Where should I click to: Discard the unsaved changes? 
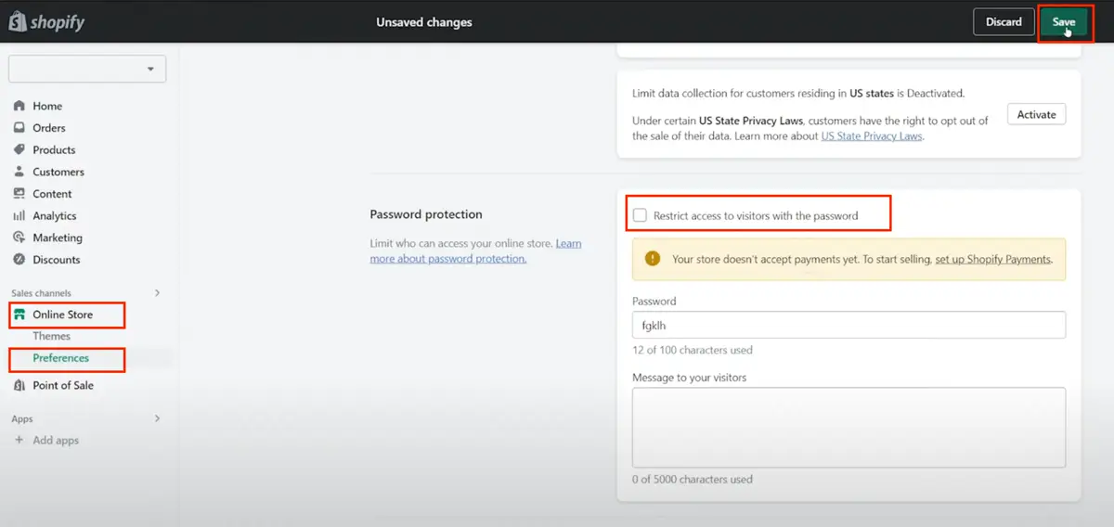click(x=1004, y=22)
